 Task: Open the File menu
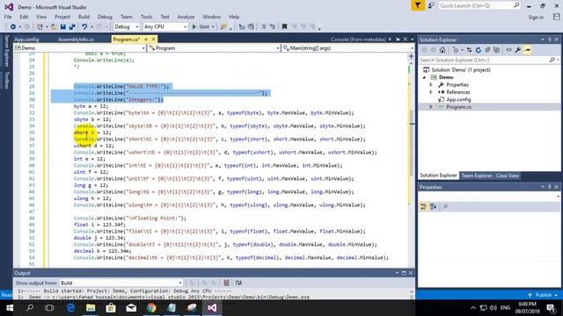(8, 17)
